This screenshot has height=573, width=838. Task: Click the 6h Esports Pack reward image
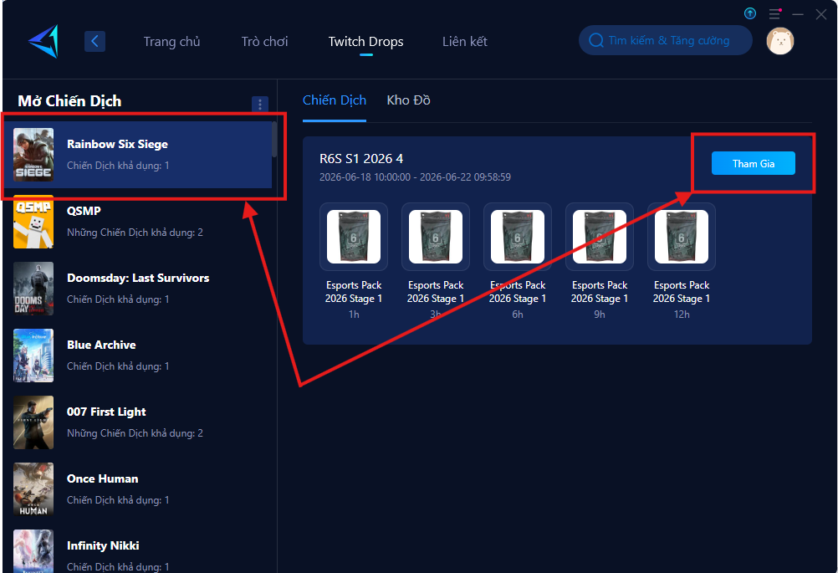click(x=518, y=237)
